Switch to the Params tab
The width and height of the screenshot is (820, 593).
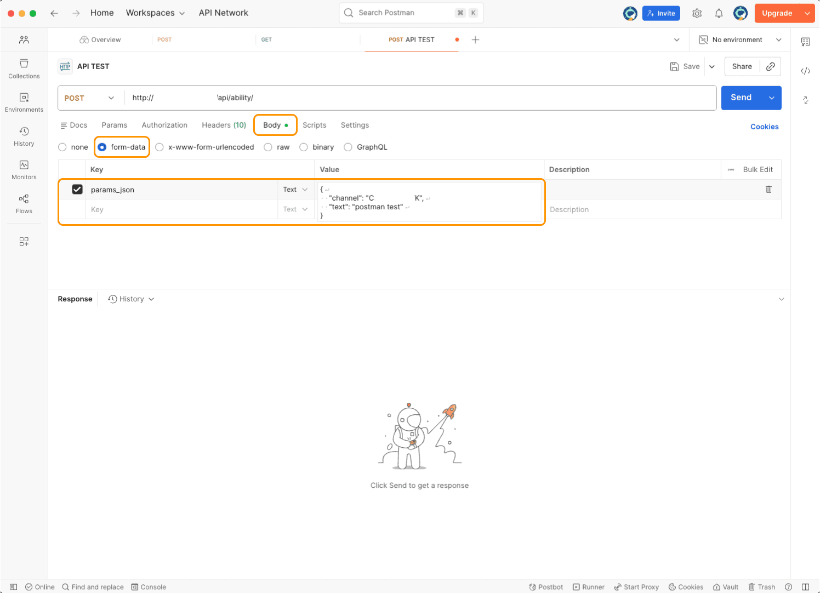click(115, 125)
